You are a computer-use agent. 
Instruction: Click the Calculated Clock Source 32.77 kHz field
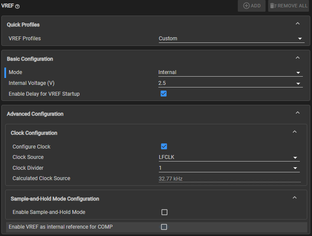[230, 179]
